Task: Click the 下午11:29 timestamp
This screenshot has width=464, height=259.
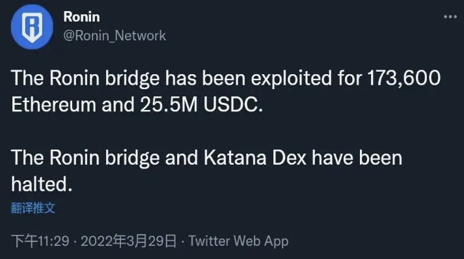Action: 40,241
